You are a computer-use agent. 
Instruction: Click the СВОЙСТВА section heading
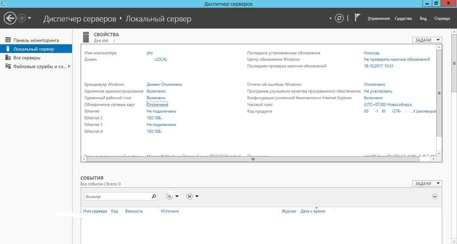106,35
